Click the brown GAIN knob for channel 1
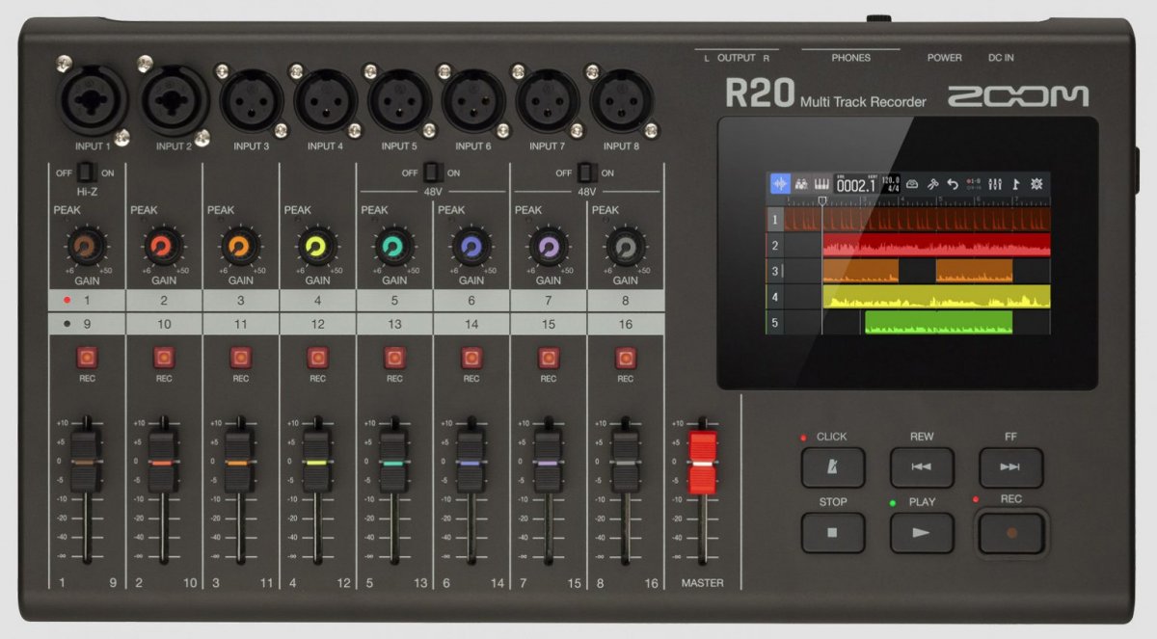 87,249
